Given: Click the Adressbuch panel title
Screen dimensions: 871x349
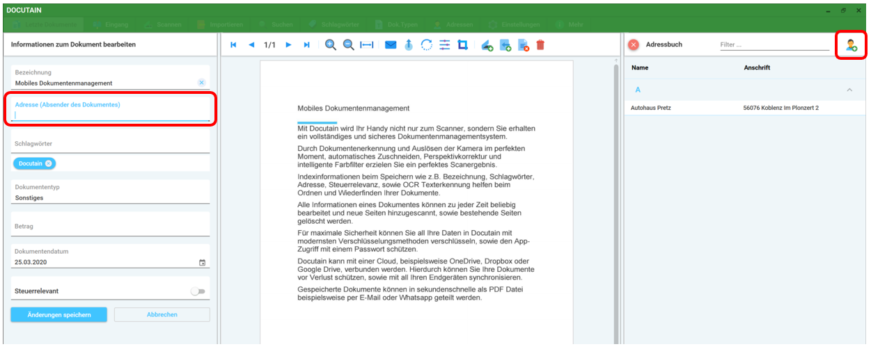Looking at the screenshot, I should pos(664,44).
